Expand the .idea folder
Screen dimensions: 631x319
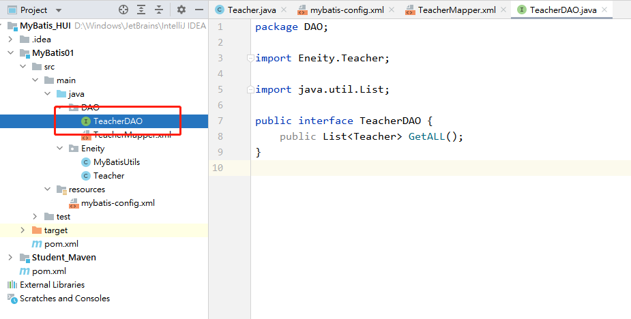[10, 40]
